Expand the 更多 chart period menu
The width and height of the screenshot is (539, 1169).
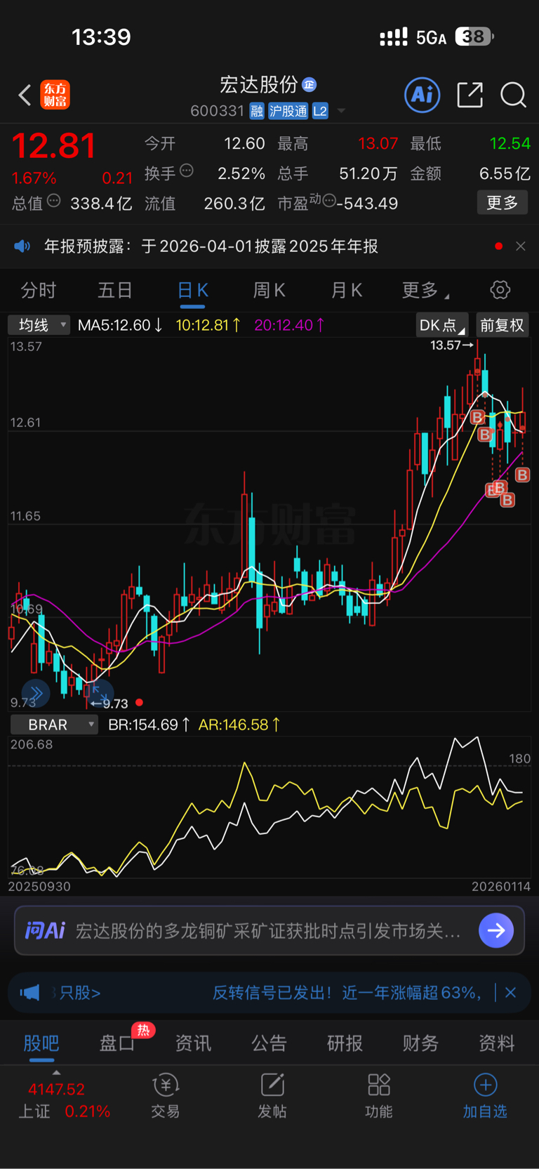pos(425,290)
